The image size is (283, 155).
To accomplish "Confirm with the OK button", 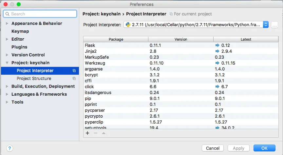I will point(264,148).
